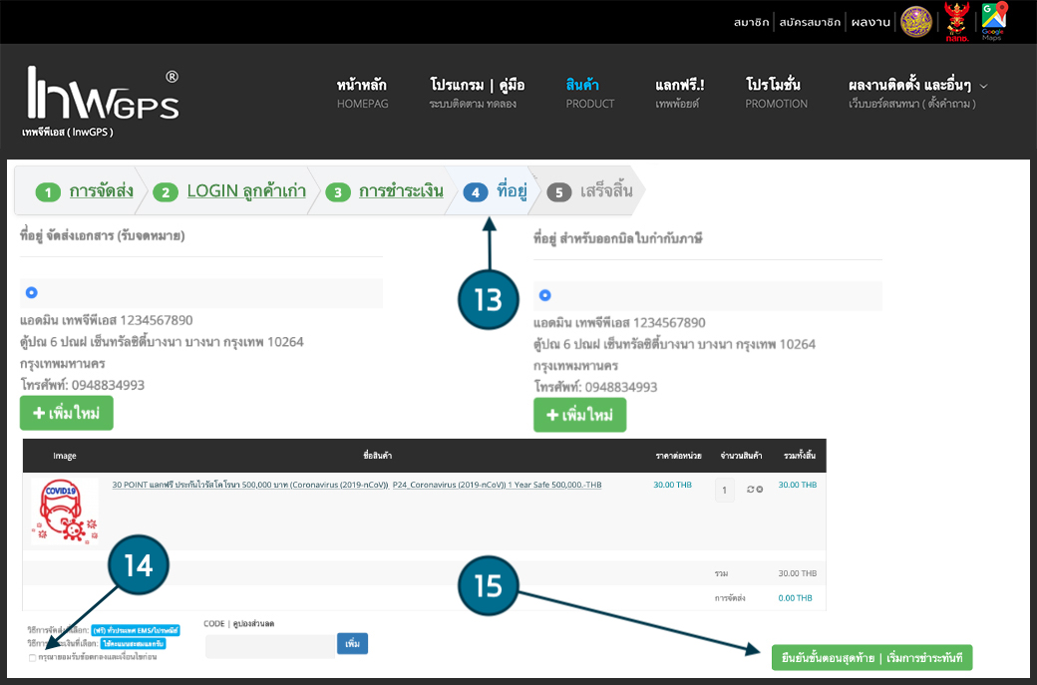1037x685 pixels.
Task: Go to step 3 การชำระเงิน
Action: click(x=400, y=191)
